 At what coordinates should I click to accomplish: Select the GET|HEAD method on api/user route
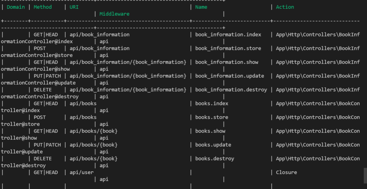coord(46,172)
